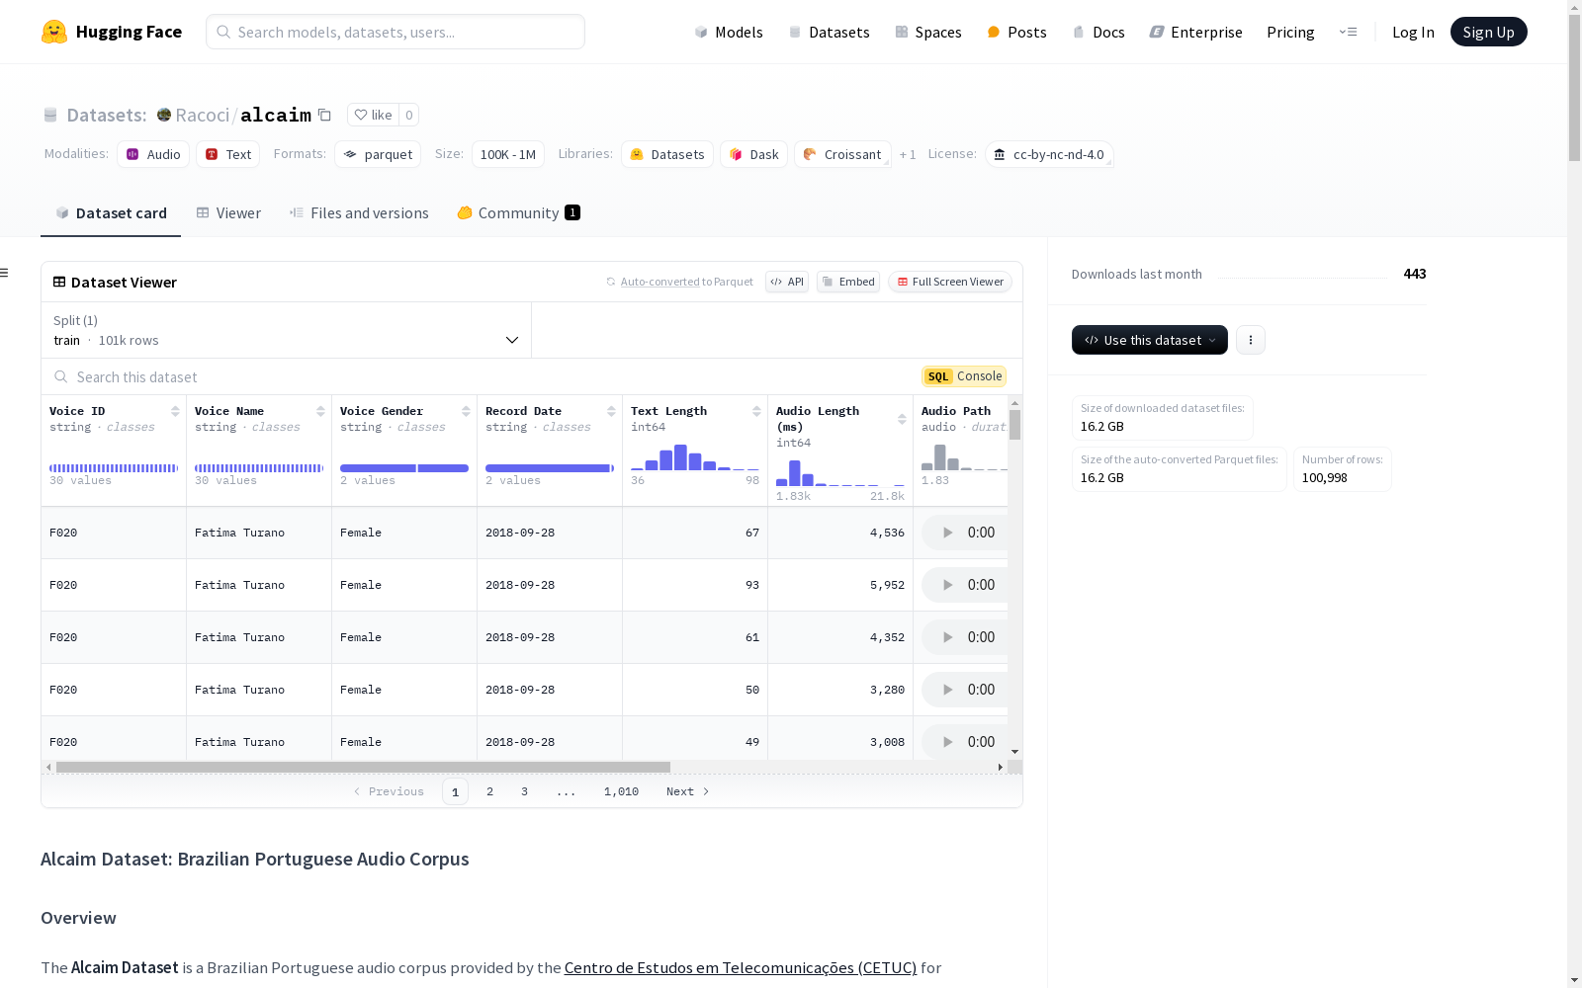Open Docs in the top navigation
This screenshot has height=988, width=1582.
tap(1099, 32)
